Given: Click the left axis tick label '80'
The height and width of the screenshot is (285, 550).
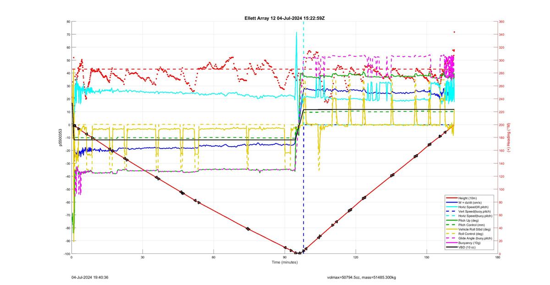Looking at the screenshot, I should pos(68,22).
